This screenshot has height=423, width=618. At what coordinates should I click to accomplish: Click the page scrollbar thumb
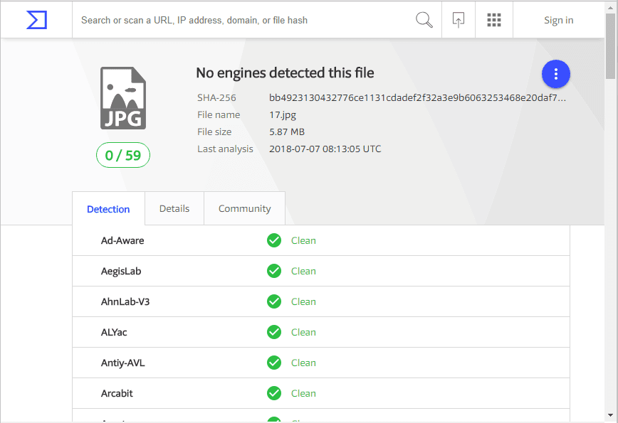[x=611, y=47]
